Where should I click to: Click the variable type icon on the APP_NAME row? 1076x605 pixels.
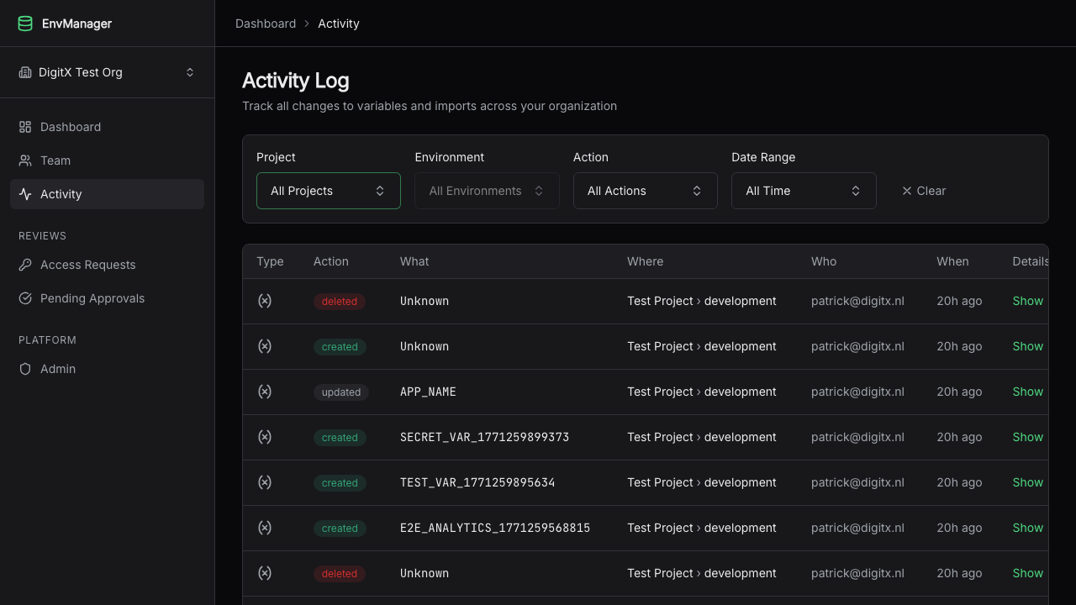[x=265, y=392]
